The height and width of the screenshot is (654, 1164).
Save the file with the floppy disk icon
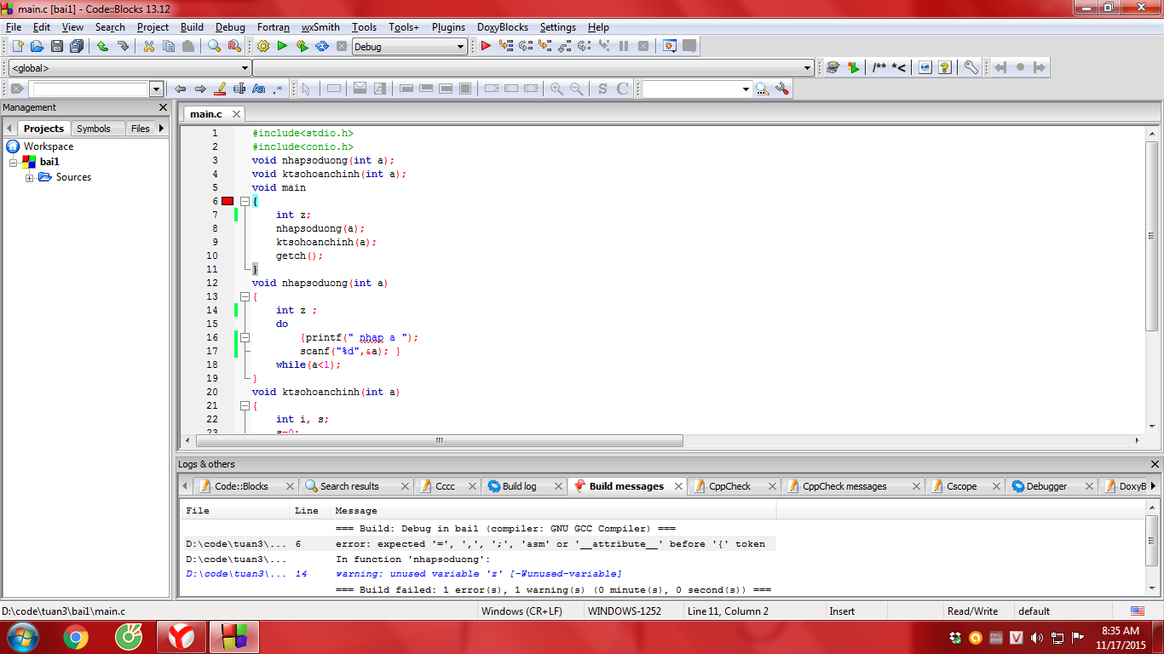57,47
